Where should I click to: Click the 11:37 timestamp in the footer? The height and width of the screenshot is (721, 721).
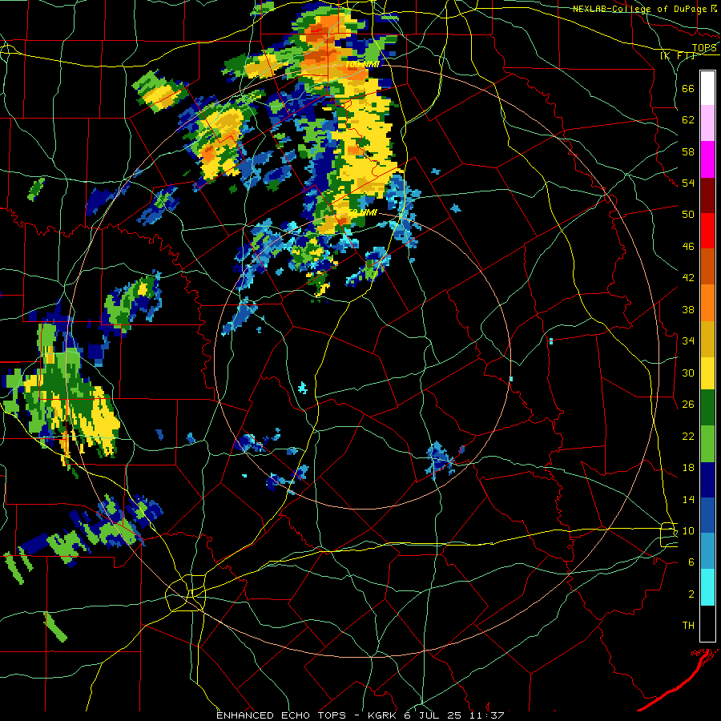pyautogui.click(x=486, y=715)
